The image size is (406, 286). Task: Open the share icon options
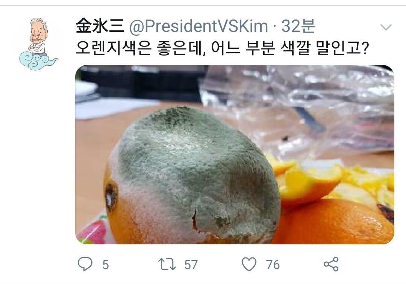click(x=331, y=264)
